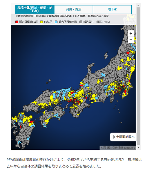Click the scrollbar up arrow
145x172 pixels.
[x=138, y=5]
